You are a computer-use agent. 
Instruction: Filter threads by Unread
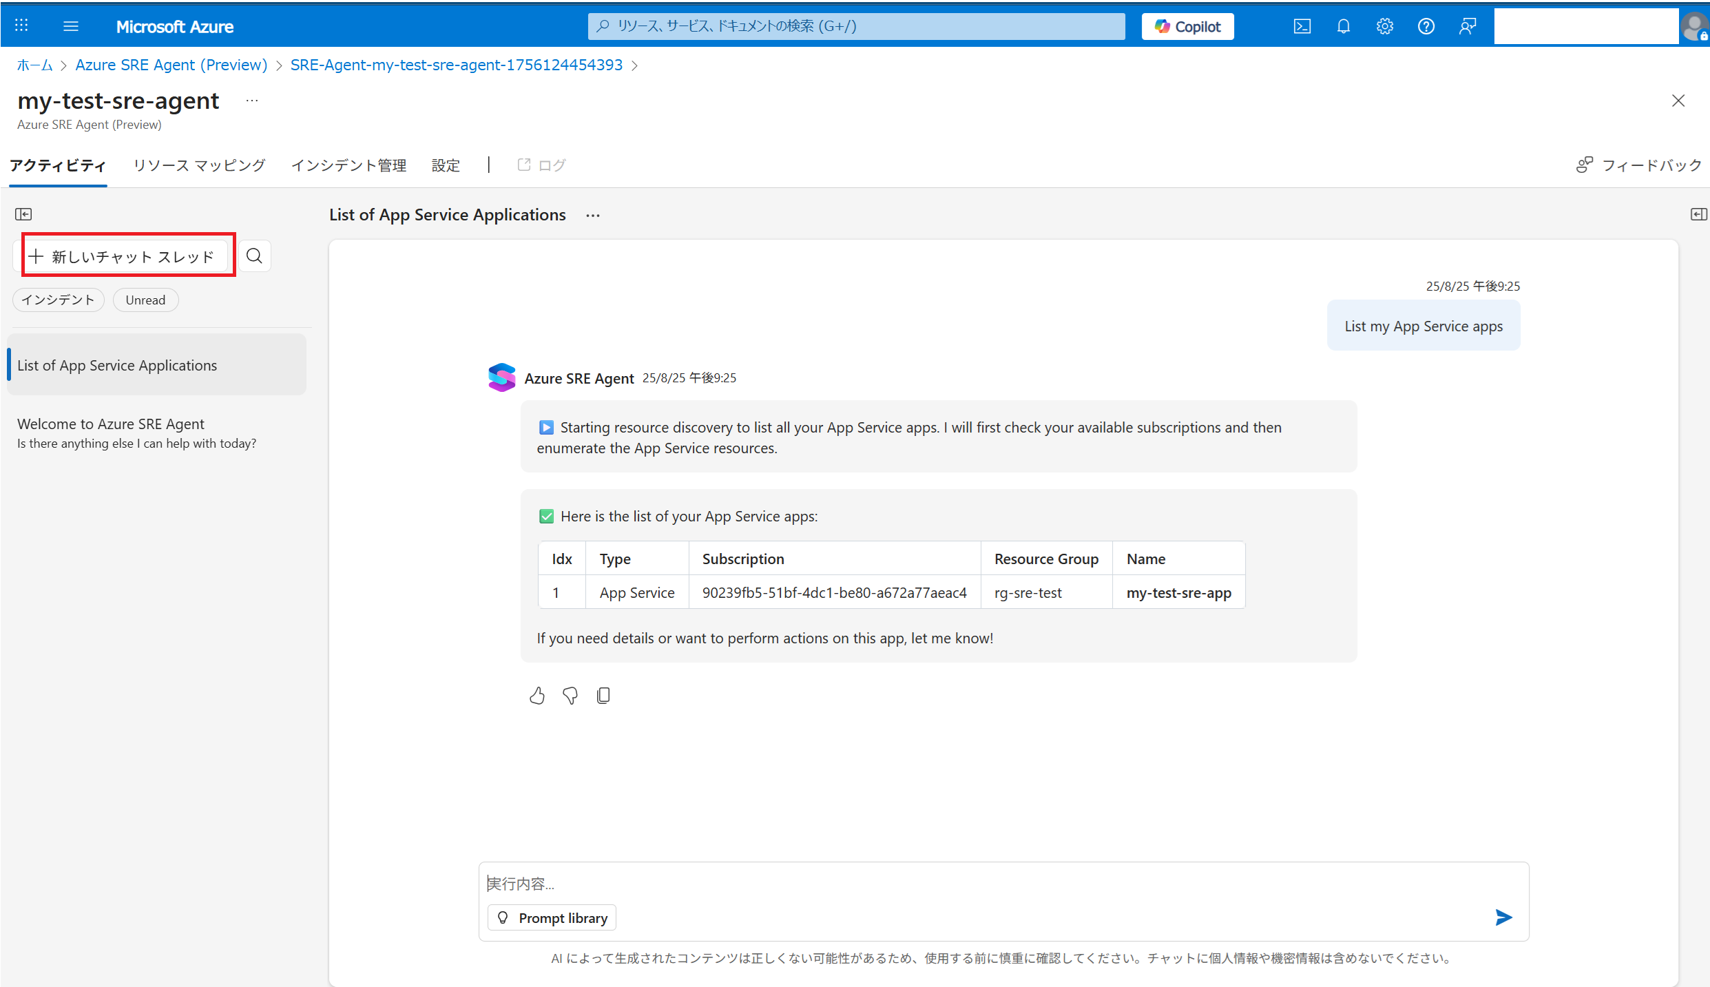point(145,300)
